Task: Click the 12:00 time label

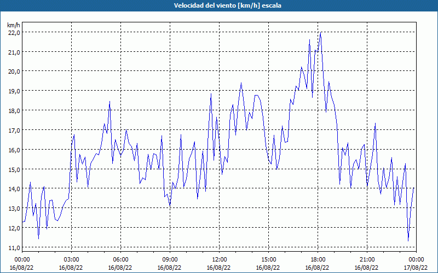Action: tap(220, 260)
